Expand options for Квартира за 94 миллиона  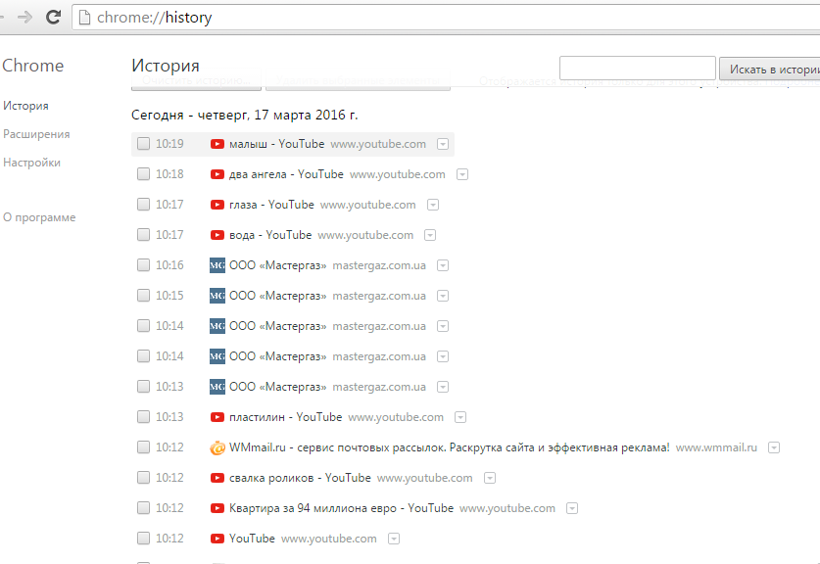[572, 507]
